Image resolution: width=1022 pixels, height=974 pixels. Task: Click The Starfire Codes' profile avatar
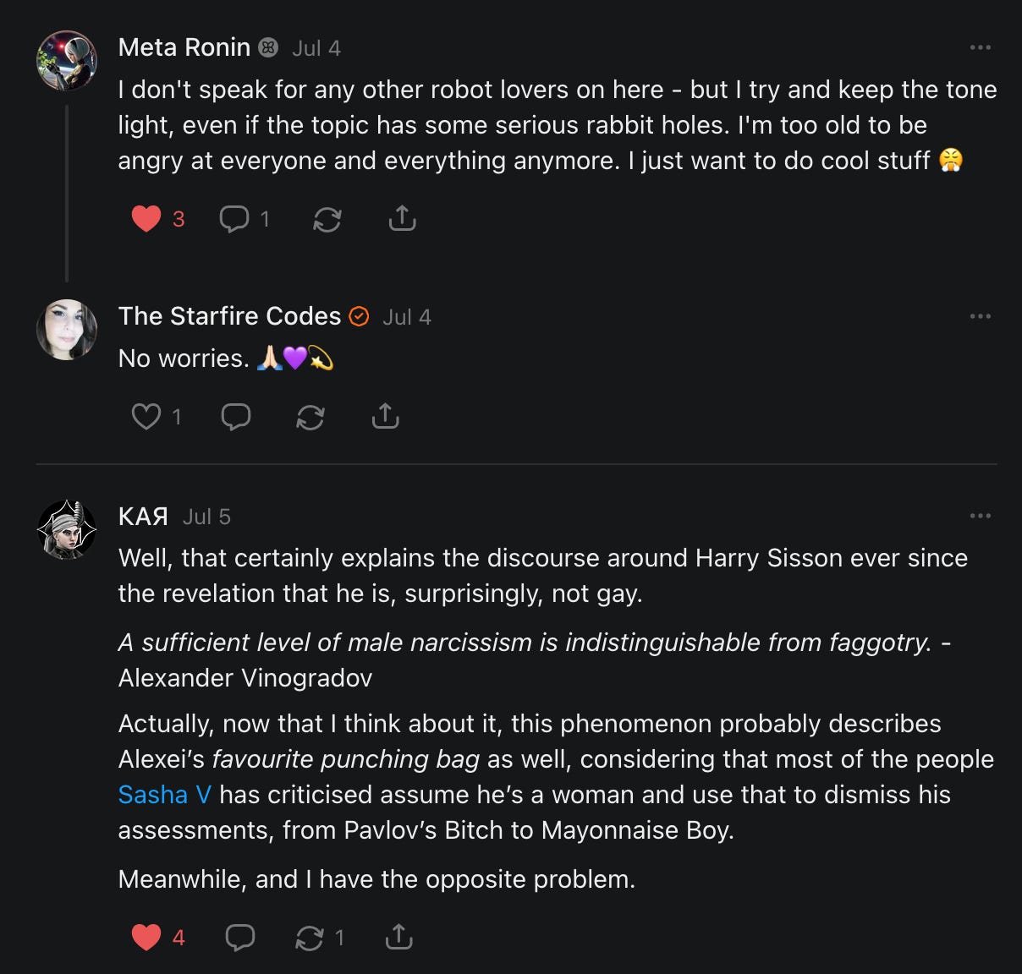coord(67,330)
